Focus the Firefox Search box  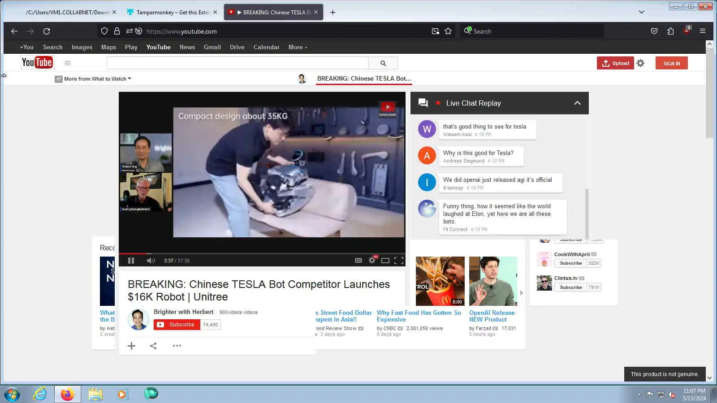(x=532, y=31)
